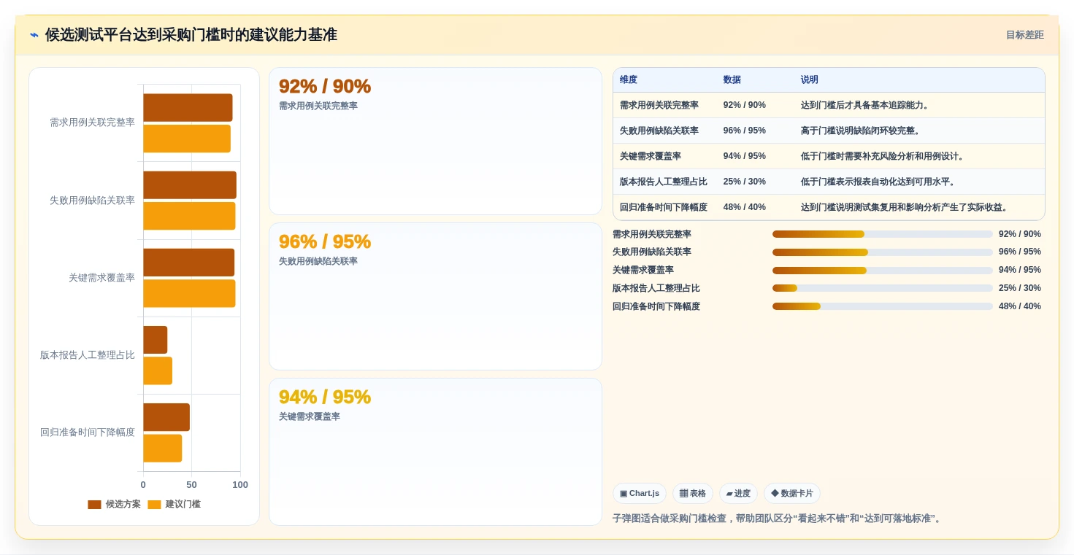
Task: Click description 低于门槛时需要补充风险分析和用例设计。
Action: (x=883, y=156)
